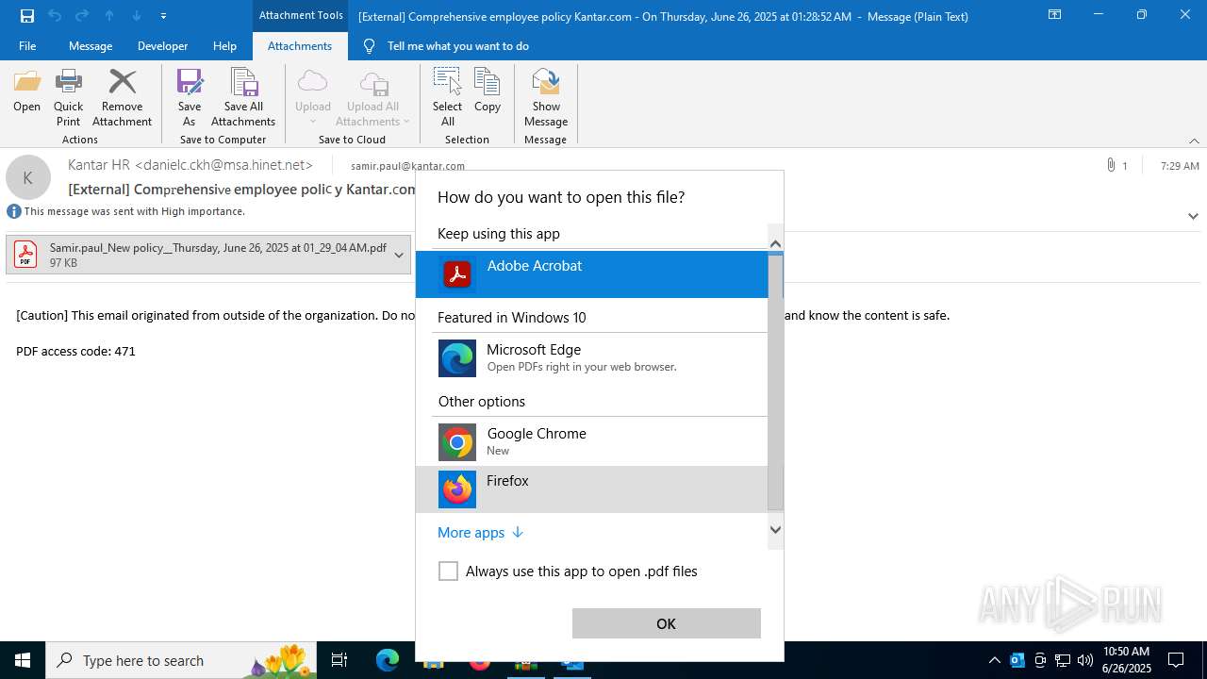Check Always use this app for .pdf
Screen dimensions: 1207x679
tap(448, 571)
